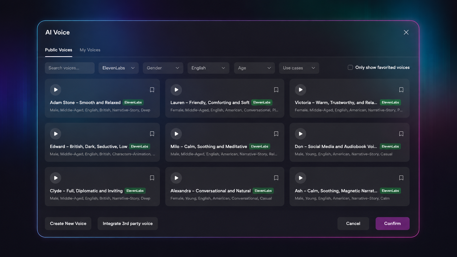Confirm the voice selection

pos(392,223)
